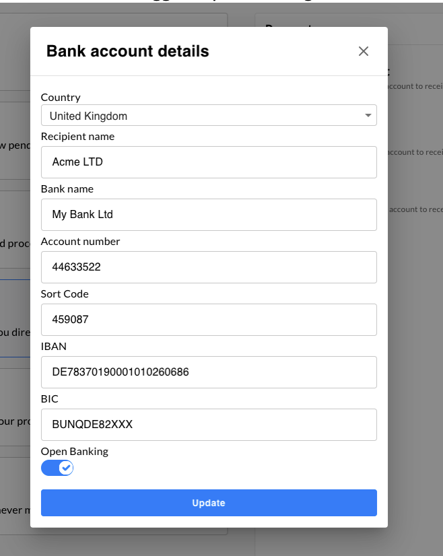Click the Country field label
Viewport: 443px width, 556px height.
pyautogui.click(x=61, y=97)
